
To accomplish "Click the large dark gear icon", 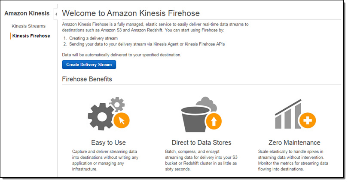I will coord(102,115).
